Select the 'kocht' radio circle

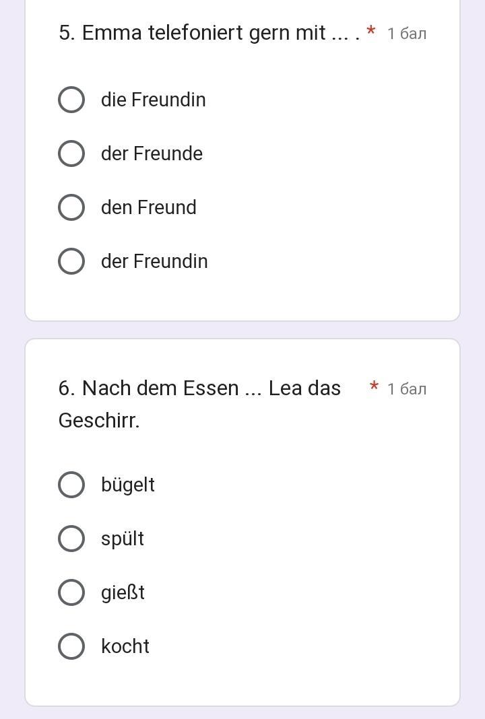pos(71,646)
